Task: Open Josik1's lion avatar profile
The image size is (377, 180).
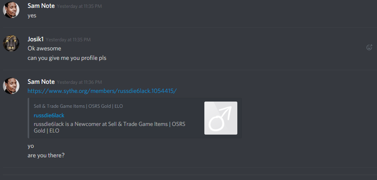Action: point(11,43)
